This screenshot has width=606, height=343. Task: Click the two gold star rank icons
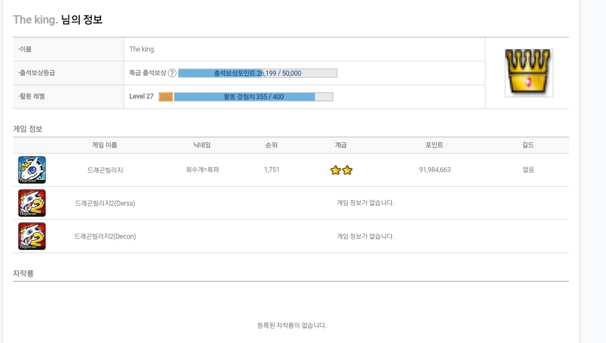coord(341,170)
